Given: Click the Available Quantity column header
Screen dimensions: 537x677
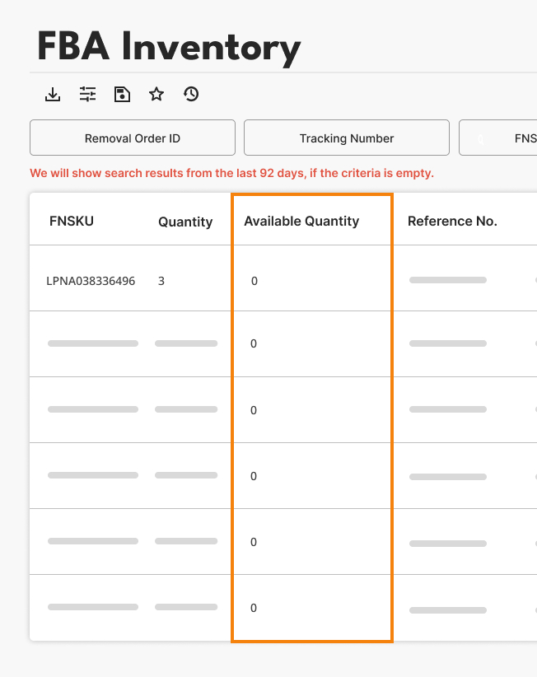Looking at the screenshot, I should 301,221.
